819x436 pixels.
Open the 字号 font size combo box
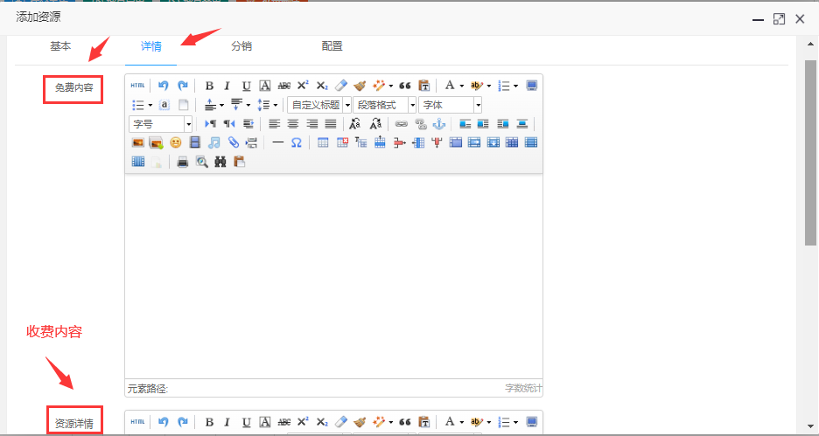(161, 124)
